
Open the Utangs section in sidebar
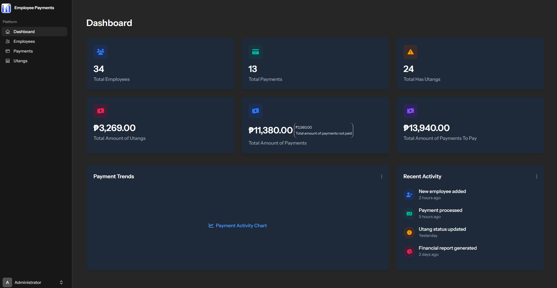20,61
